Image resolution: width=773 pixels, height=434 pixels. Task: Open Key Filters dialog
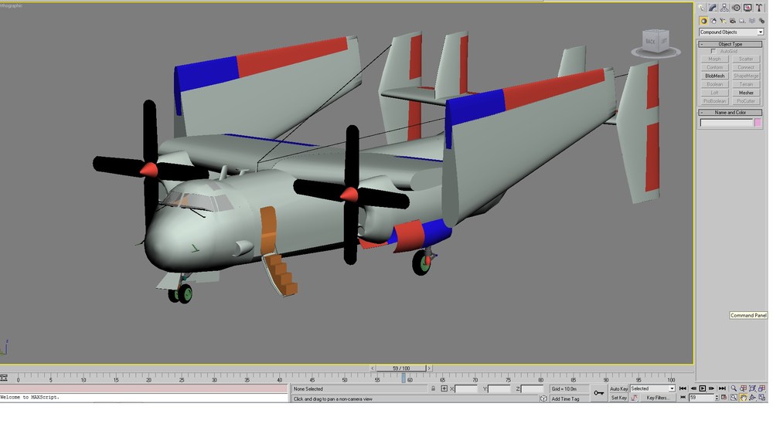(x=657, y=398)
